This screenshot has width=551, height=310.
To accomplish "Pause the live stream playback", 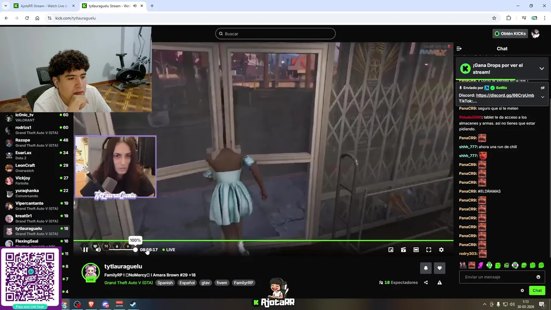I will pyautogui.click(x=85, y=250).
